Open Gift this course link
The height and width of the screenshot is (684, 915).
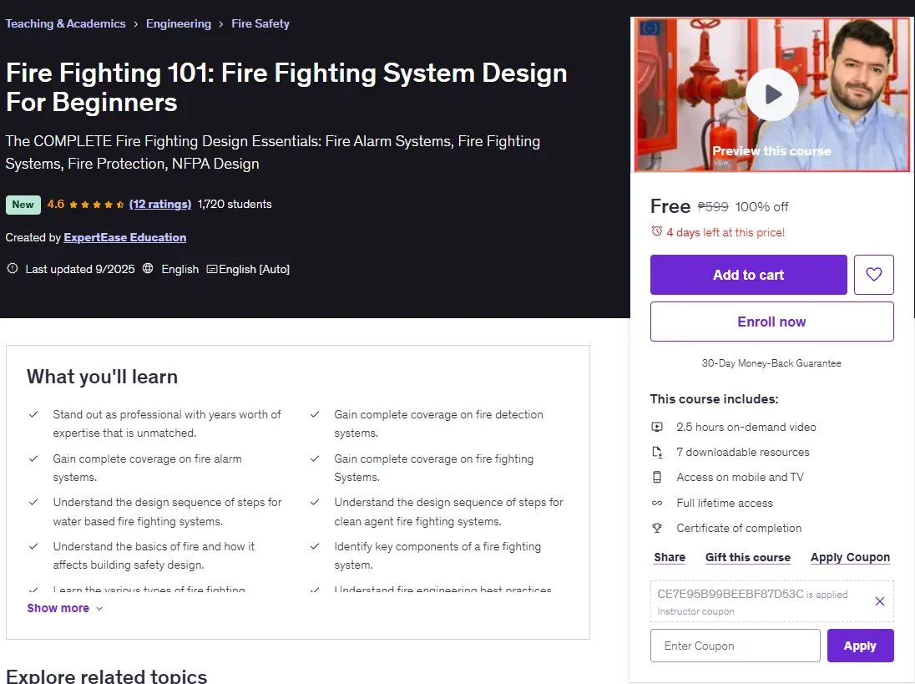pos(748,557)
